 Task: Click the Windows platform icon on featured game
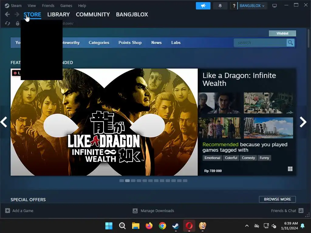tap(290, 169)
